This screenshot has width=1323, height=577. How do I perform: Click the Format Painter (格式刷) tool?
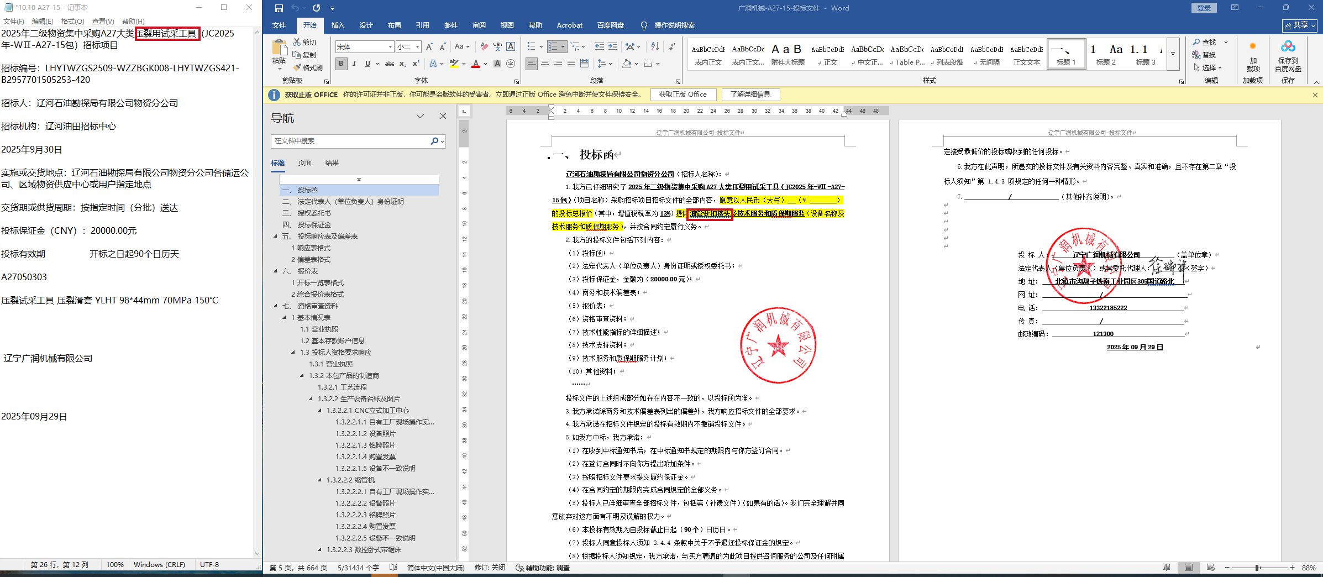(x=308, y=67)
